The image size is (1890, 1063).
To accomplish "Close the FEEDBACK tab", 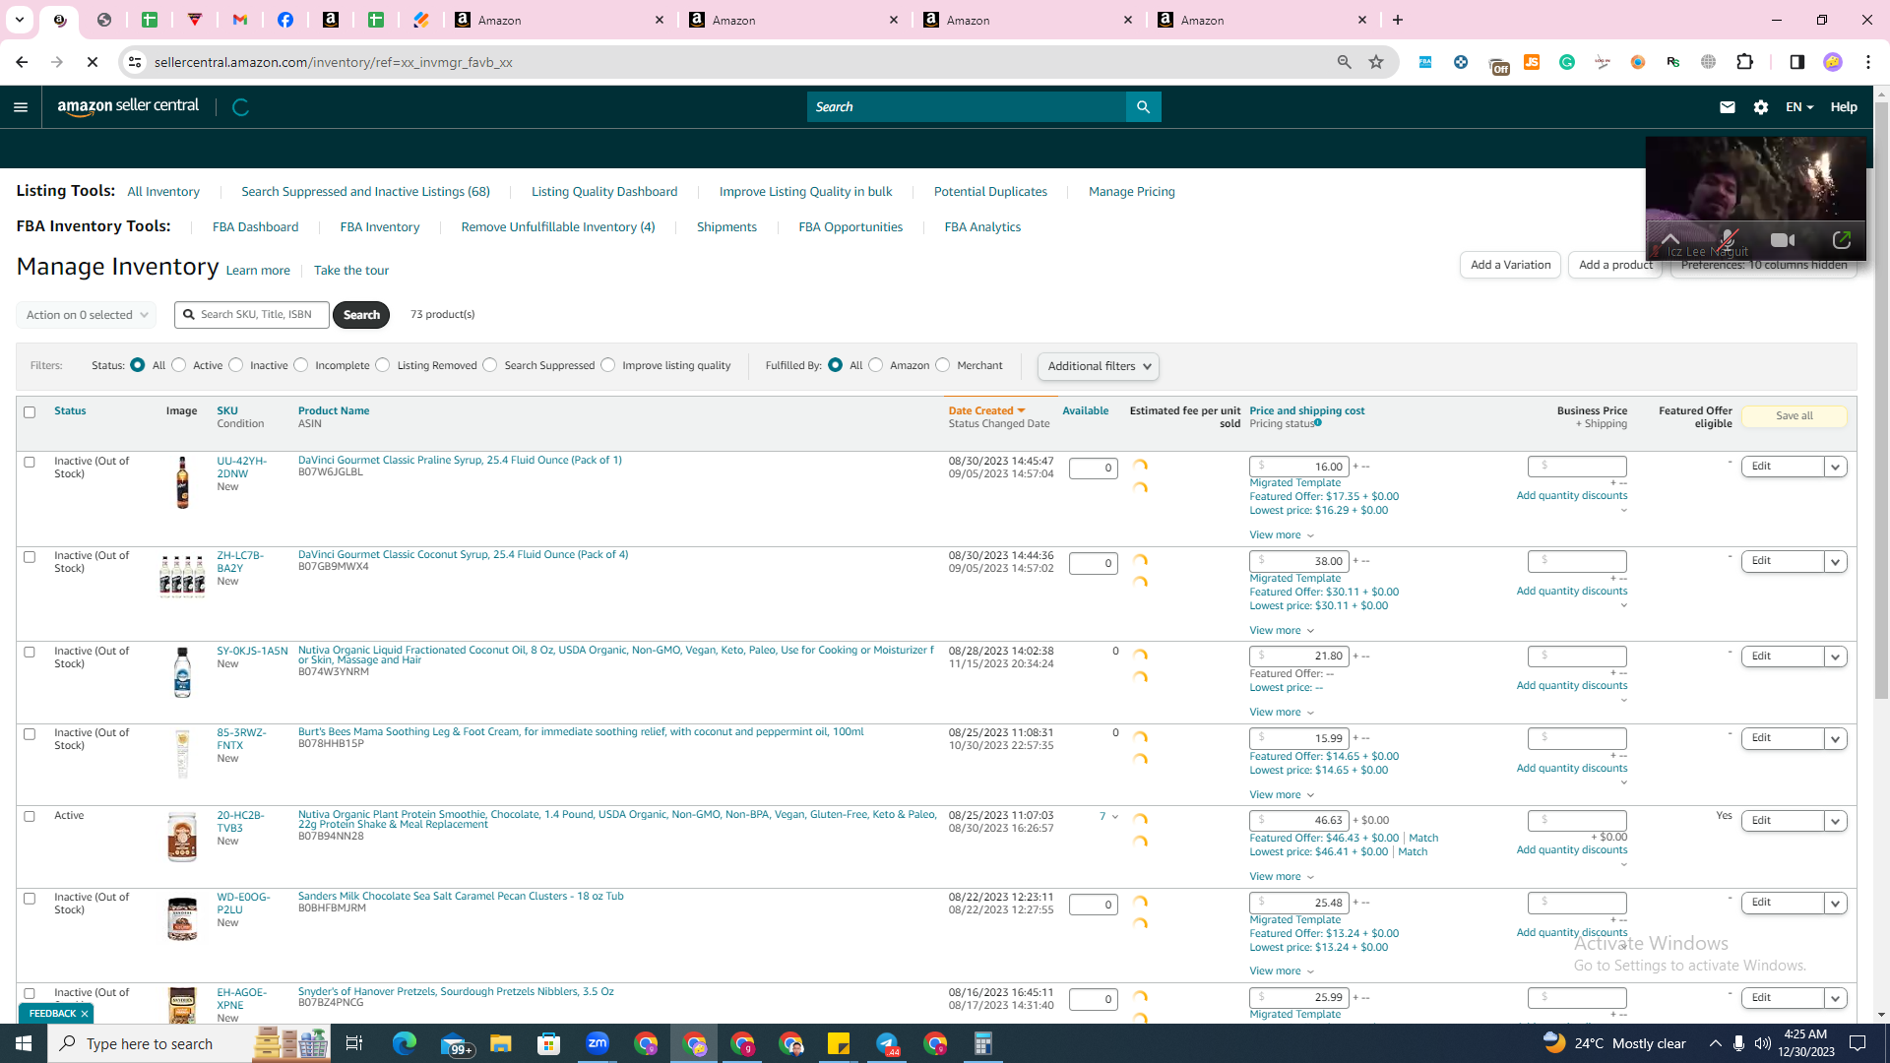I will coord(85,1014).
